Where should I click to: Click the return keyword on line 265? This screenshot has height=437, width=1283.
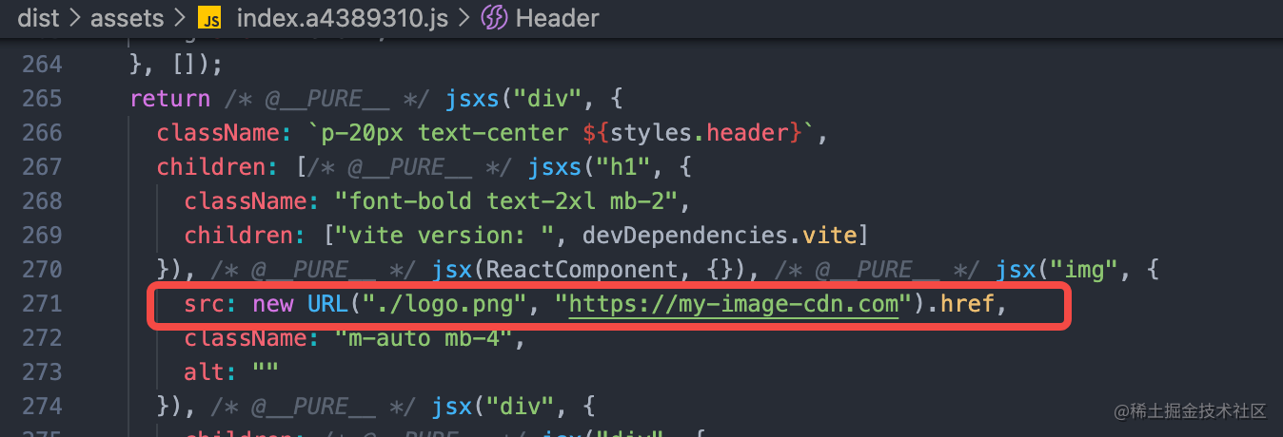[170, 99]
